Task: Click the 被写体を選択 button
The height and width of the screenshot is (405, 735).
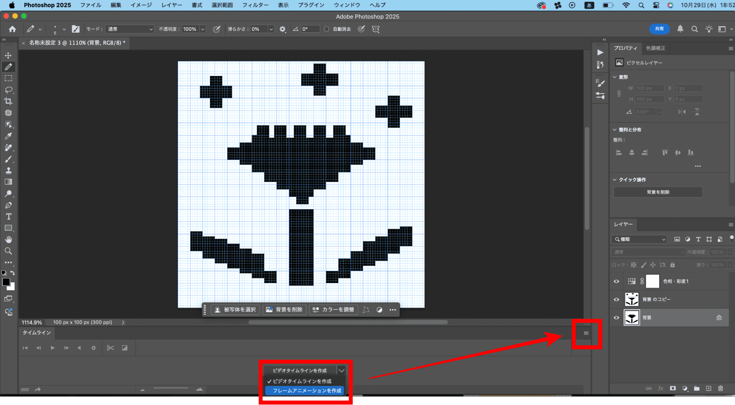Action: point(235,310)
